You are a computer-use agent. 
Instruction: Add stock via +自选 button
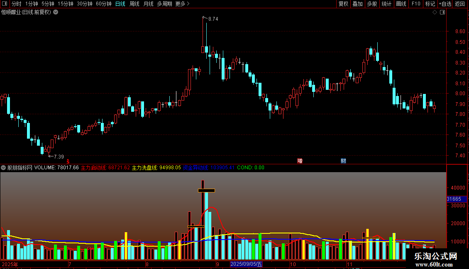445,4
